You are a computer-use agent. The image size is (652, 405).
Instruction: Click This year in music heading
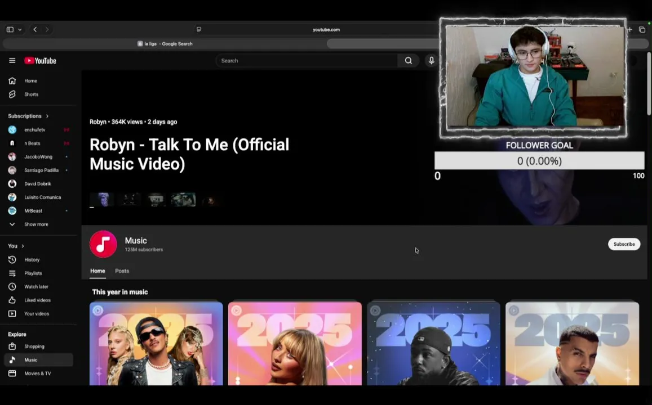tap(120, 292)
